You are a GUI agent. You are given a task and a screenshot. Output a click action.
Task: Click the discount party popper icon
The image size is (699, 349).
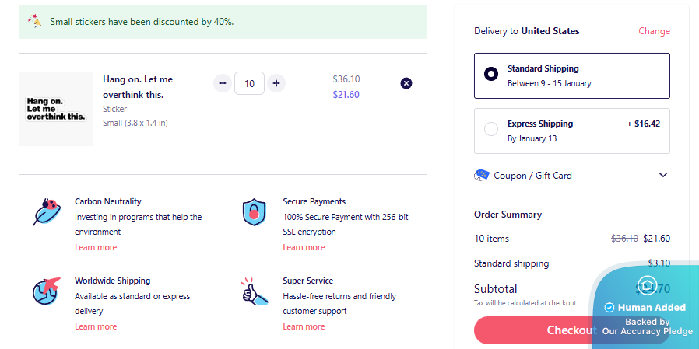(x=35, y=21)
